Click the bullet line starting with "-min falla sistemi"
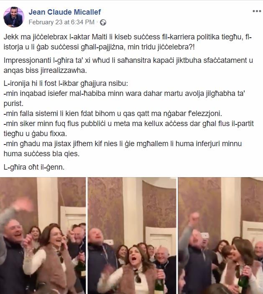 pyautogui.click(x=113, y=113)
